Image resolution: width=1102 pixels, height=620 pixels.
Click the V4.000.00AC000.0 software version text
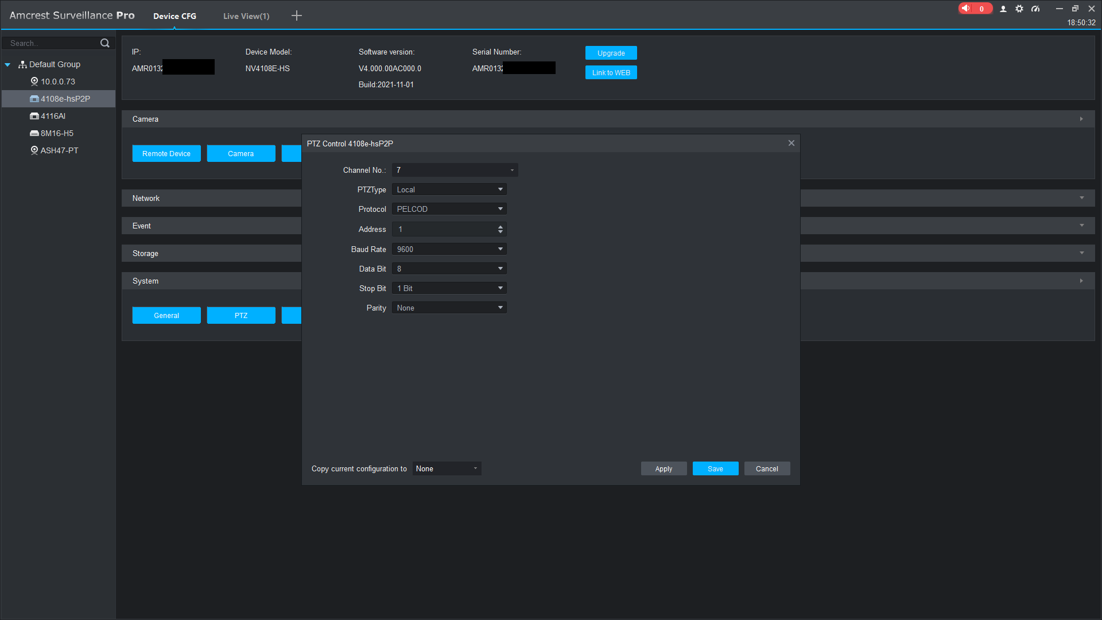pos(390,68)
